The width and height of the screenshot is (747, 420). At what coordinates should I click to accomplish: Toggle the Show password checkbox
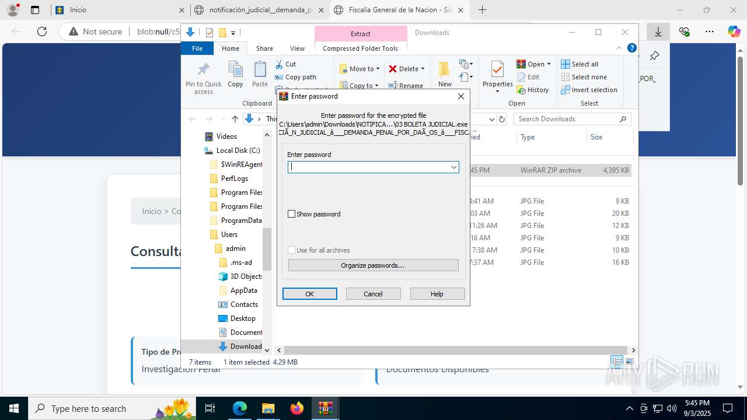292,214
